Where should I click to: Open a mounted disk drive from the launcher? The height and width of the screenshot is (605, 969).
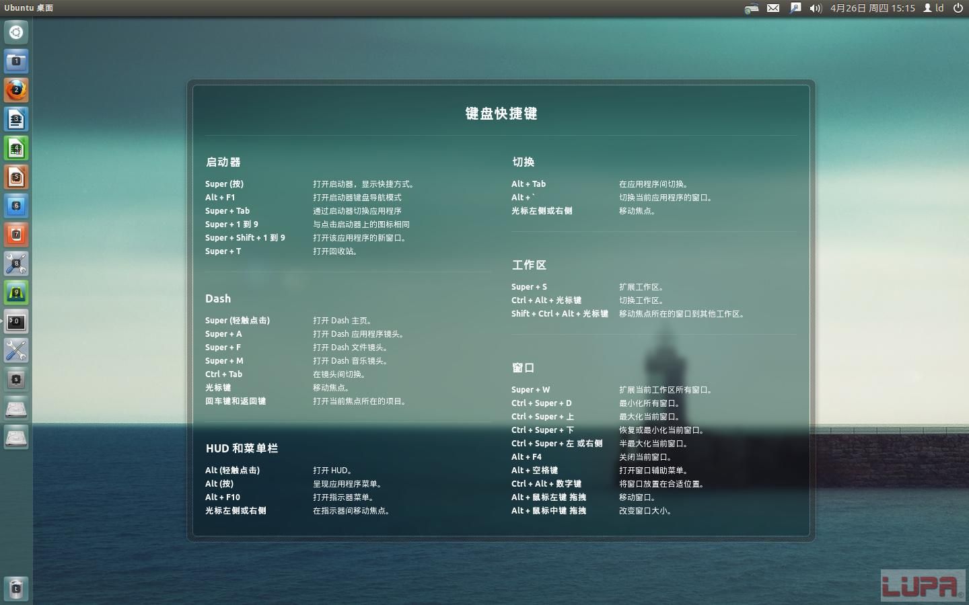(x=16, y=408)
